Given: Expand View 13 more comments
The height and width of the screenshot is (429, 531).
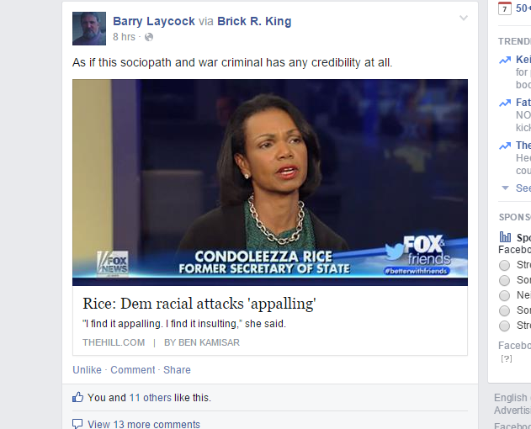Looking at the screenshot, I should [144, 424].
